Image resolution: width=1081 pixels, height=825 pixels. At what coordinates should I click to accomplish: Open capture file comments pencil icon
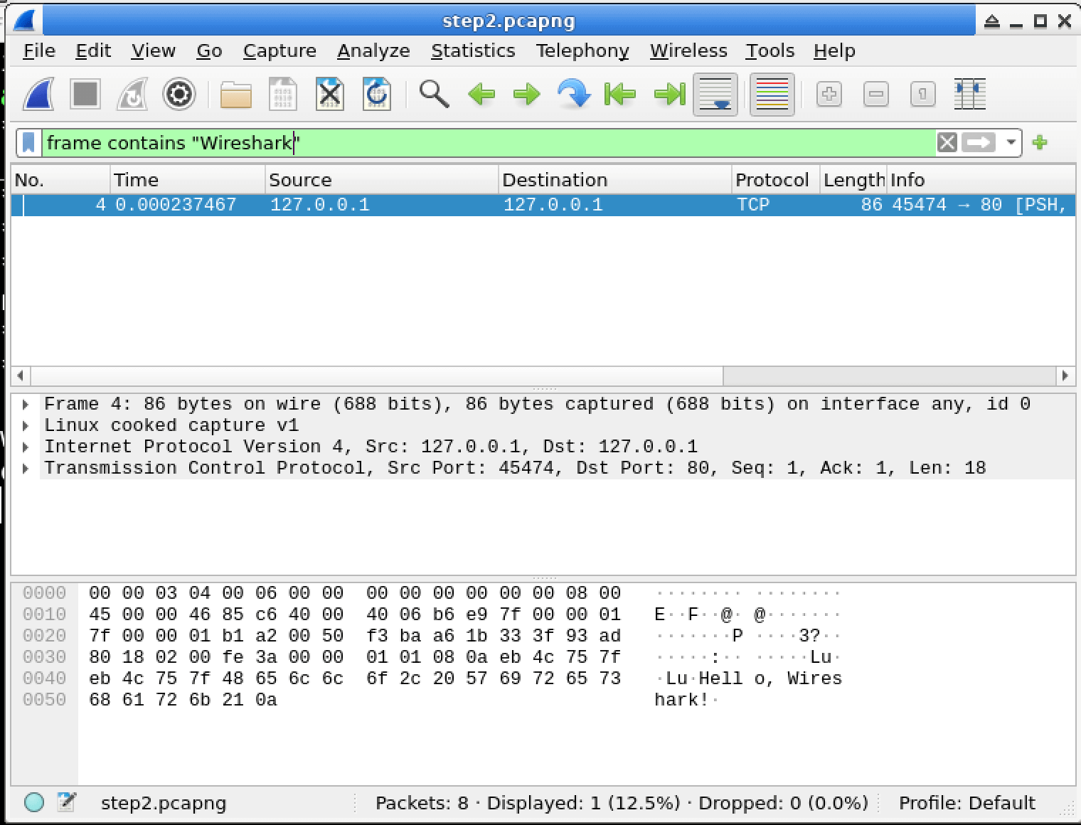[66, 802]
